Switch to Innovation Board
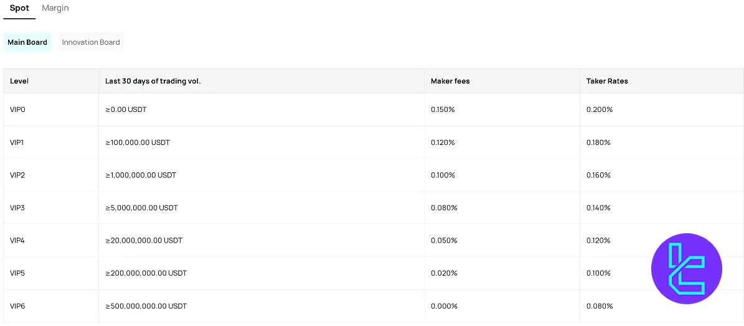The width and height of the screenshot is (744, 326). (x=91, y=42)
